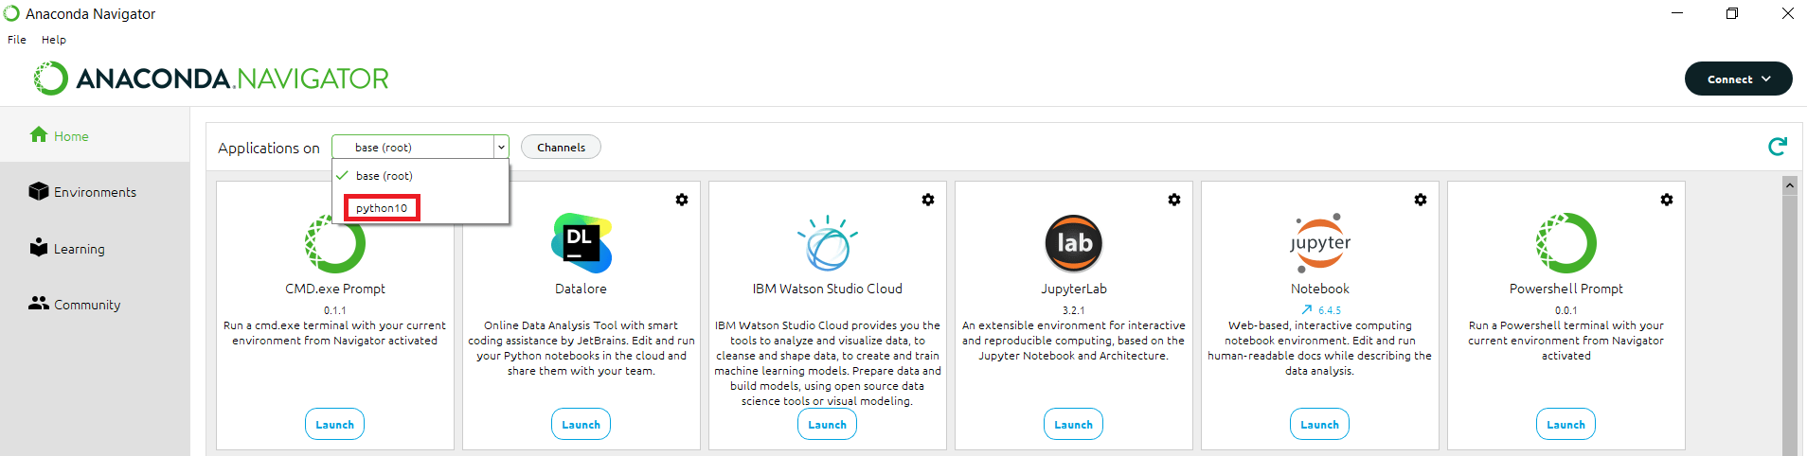Click the Datalore application icon
The image size is (1807, 456).
581,243
